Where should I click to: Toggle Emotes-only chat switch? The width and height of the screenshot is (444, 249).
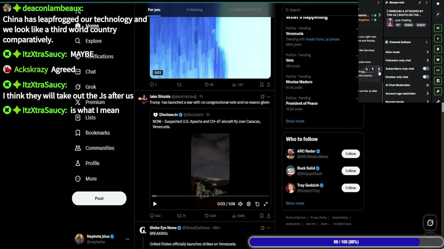pos(425,77)
